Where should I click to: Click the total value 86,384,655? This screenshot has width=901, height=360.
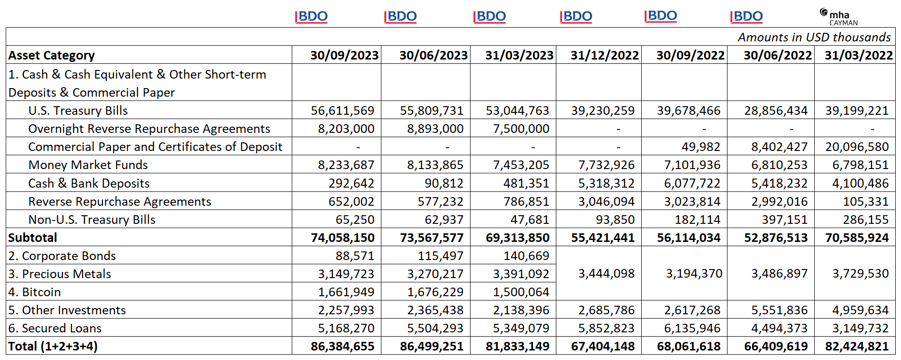click(x=343, y=346)
